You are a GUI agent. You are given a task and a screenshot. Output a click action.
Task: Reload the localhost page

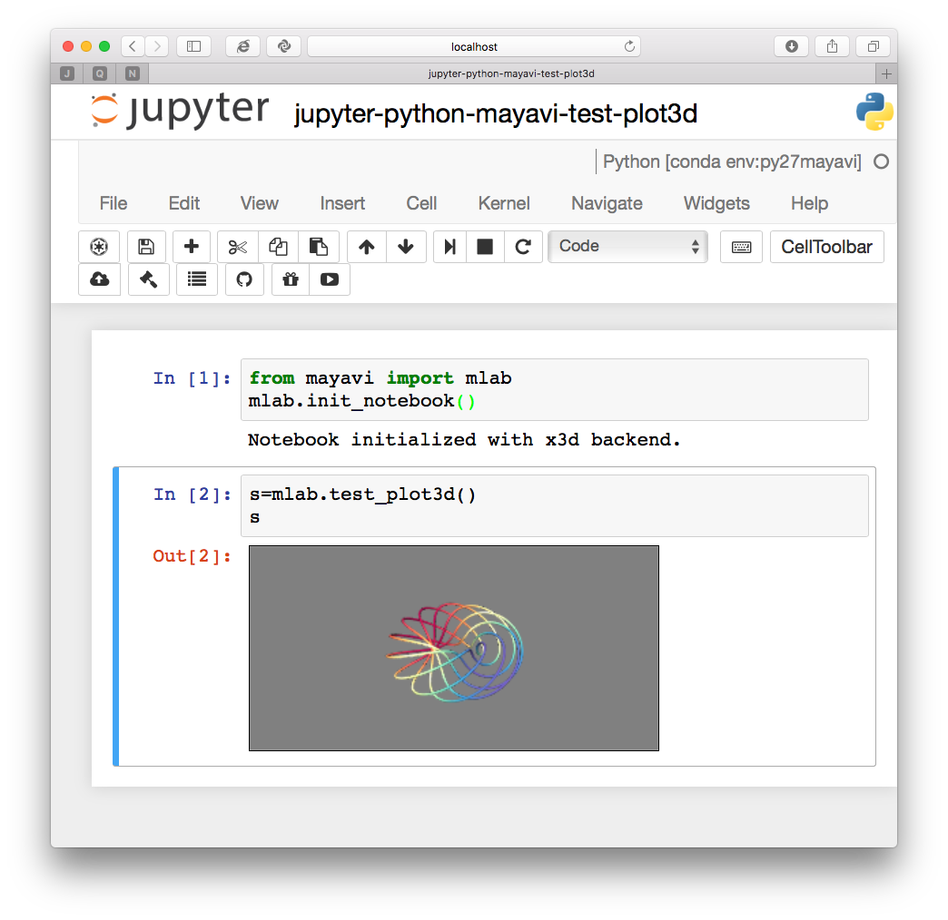click(x=629, y=46)
